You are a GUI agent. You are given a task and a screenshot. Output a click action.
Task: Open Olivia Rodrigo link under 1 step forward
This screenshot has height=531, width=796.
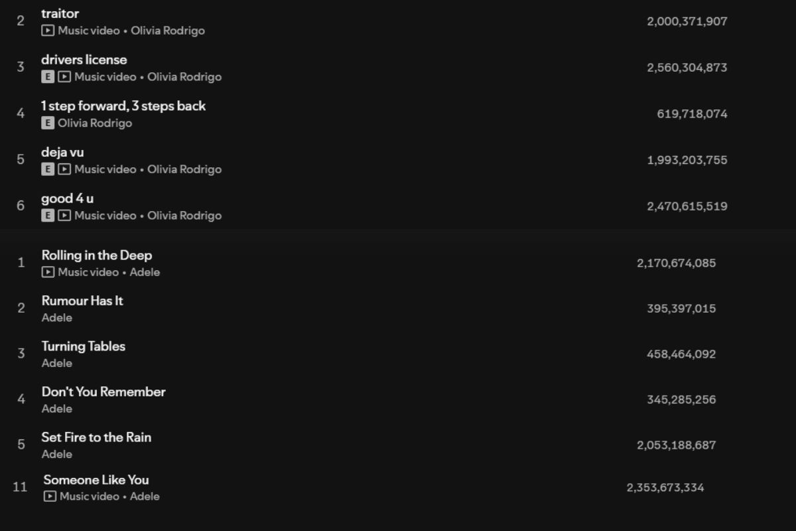(95, 123)
